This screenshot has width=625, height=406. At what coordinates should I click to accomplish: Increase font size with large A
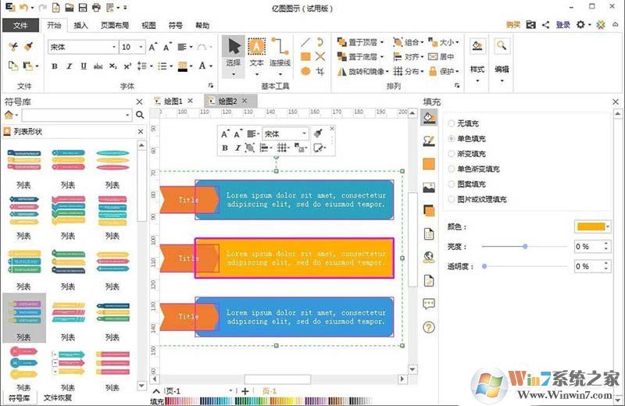[x=152, y=47]
